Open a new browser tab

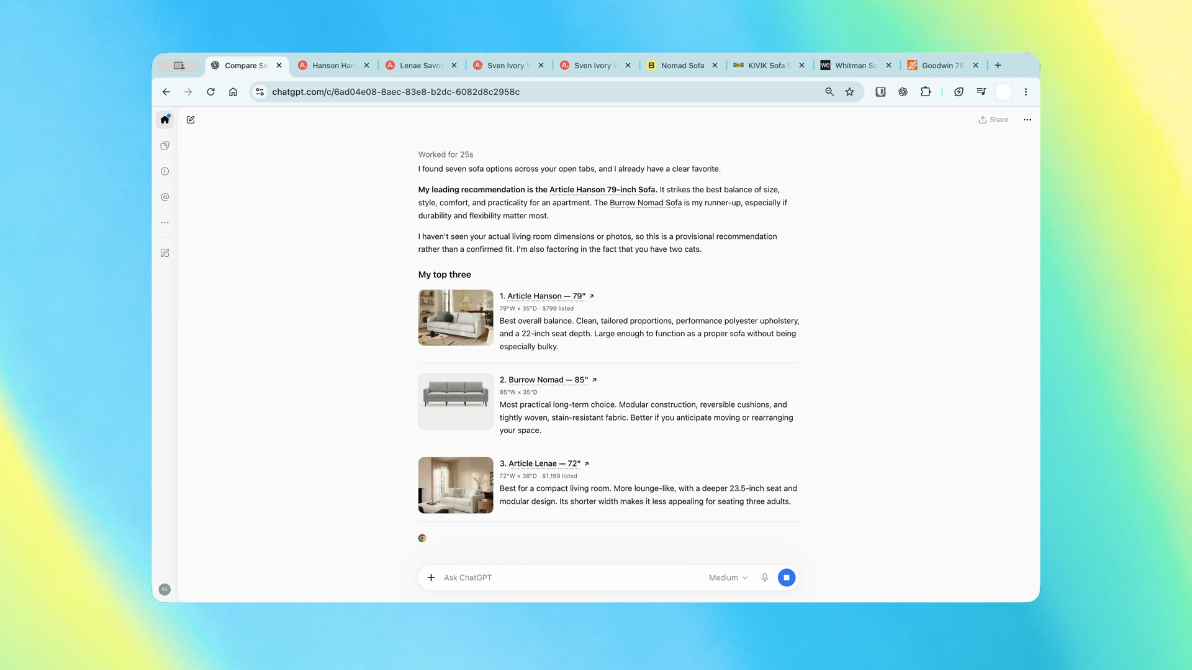[x=998, y=65]
